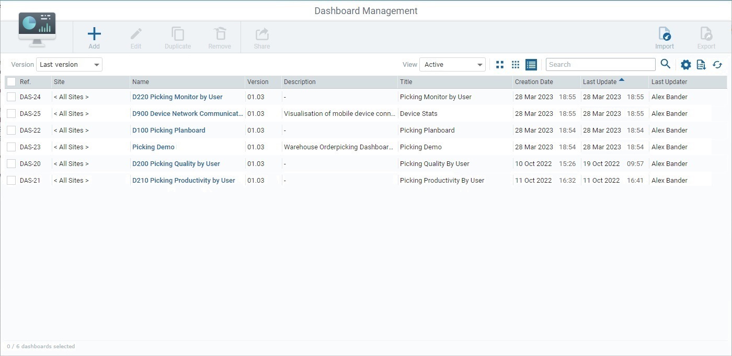Viewport: 732px width, 356px height.
Task: Click the Add dashboard icon
Action: click(94, 37)
